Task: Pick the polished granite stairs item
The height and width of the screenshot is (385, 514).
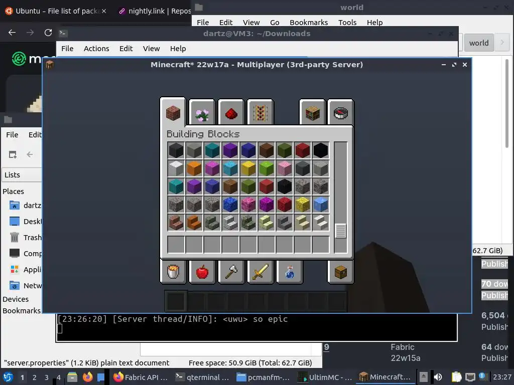Action: pyautogui.click(x=176, y=222)
